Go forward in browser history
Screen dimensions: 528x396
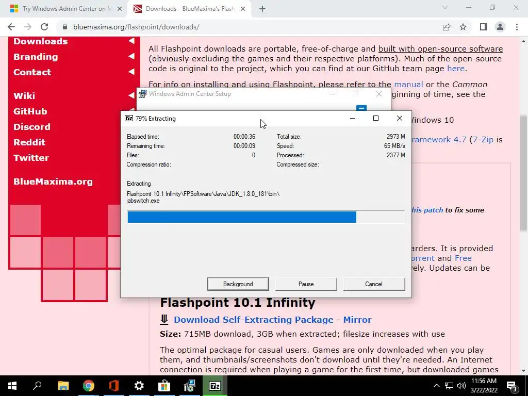(x=28, y=27)
